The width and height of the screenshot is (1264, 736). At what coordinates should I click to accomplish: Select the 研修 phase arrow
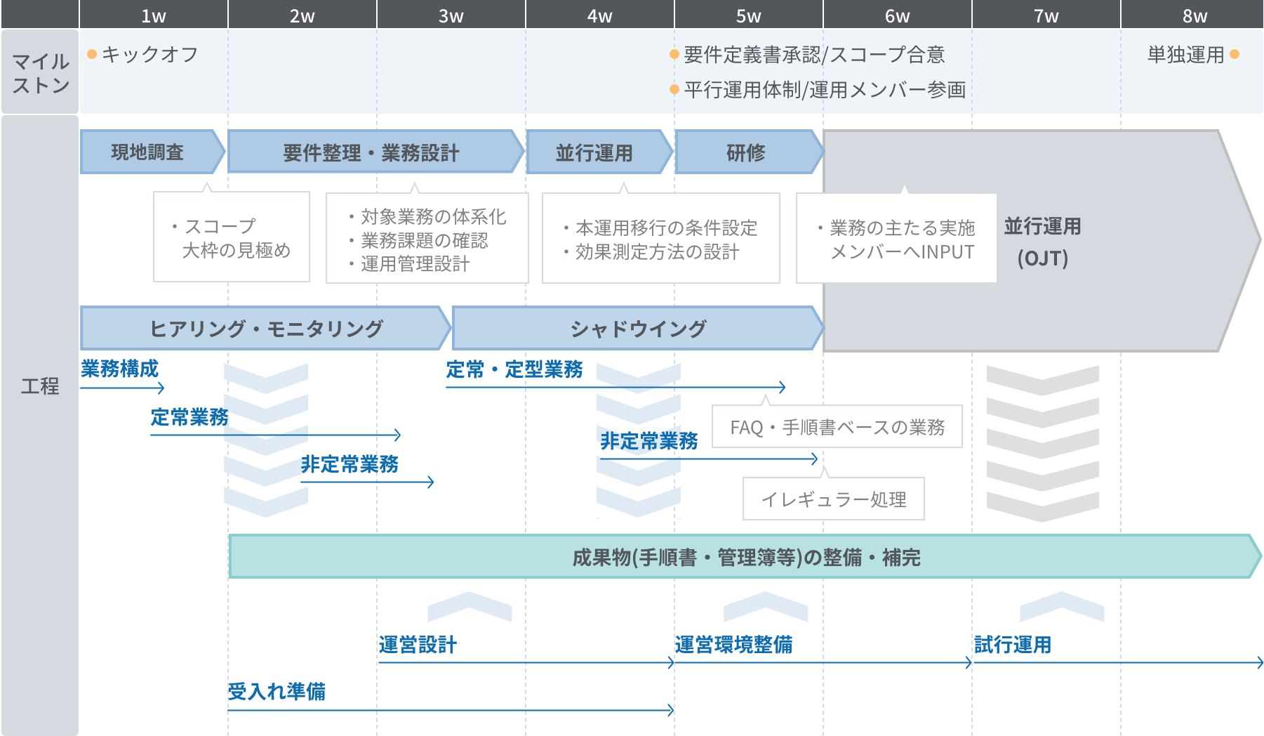click(749, 152)
